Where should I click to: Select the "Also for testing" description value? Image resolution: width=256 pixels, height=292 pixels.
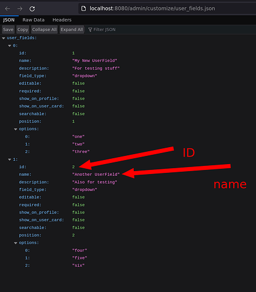95,182
